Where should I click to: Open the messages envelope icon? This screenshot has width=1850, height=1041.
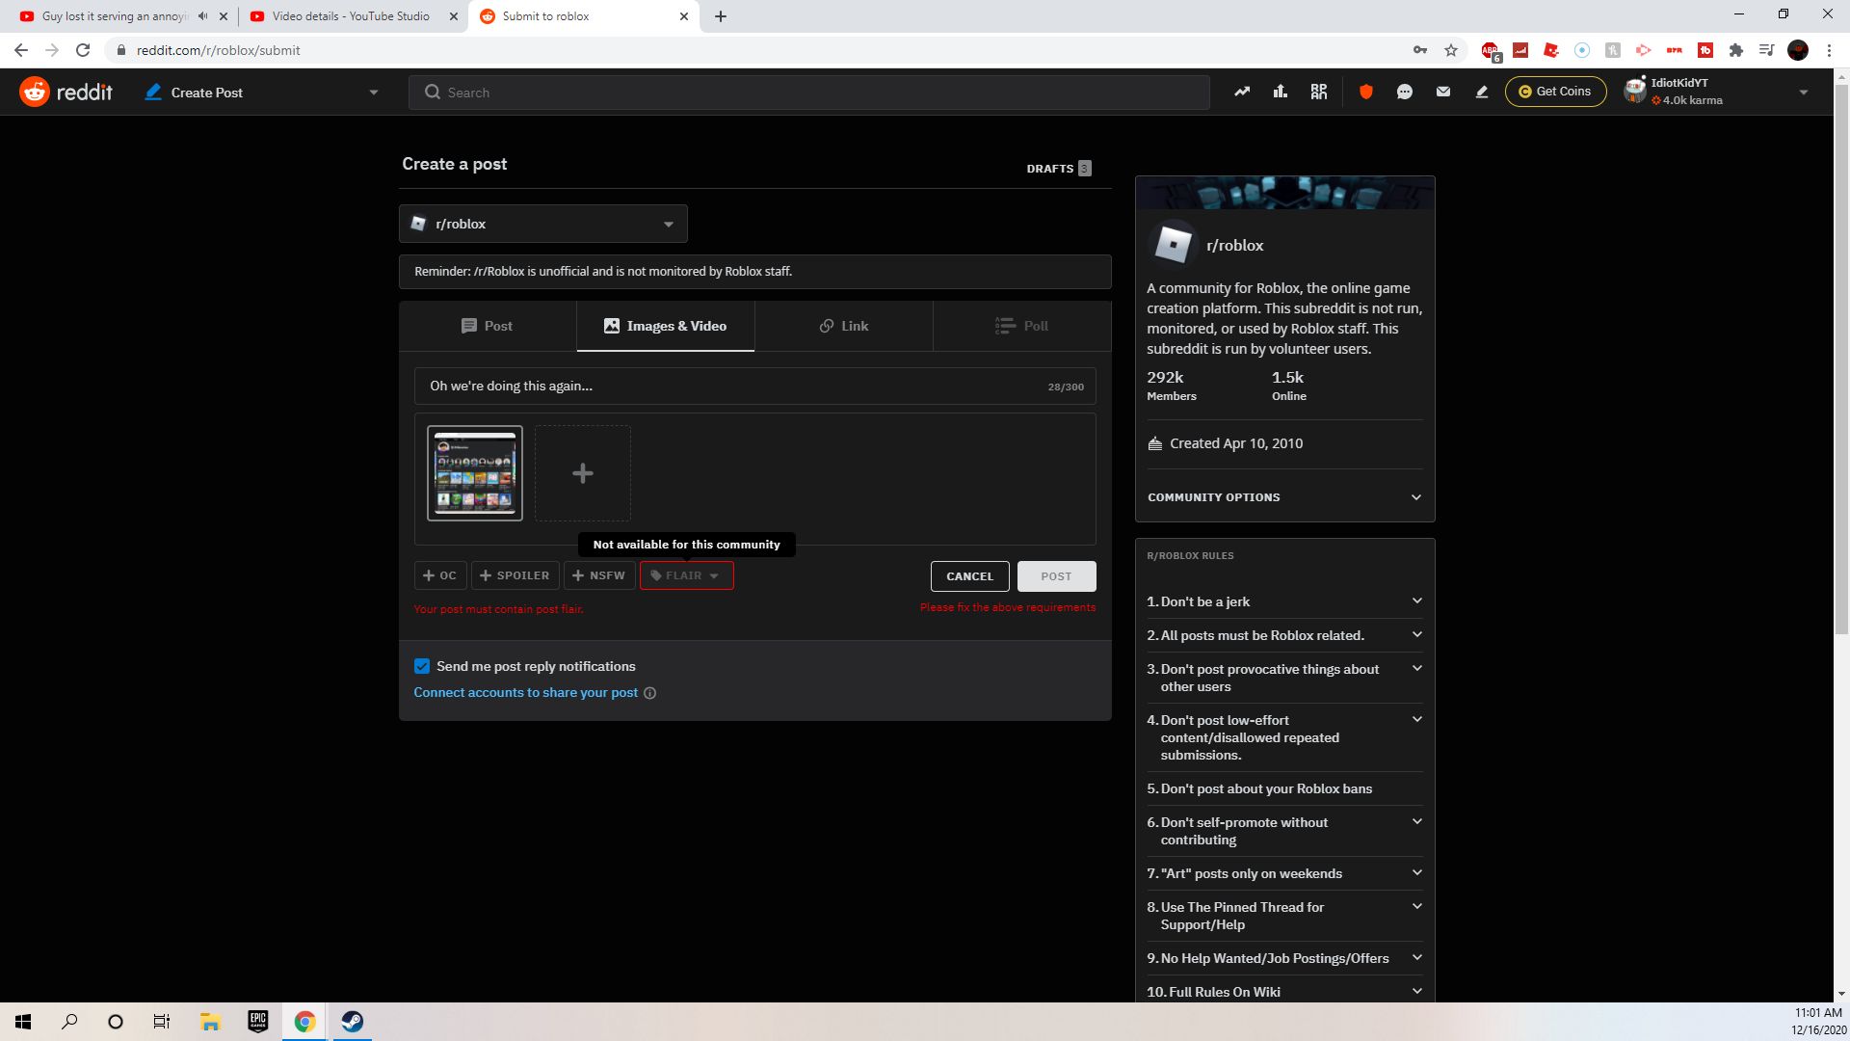click(1442, 92)
